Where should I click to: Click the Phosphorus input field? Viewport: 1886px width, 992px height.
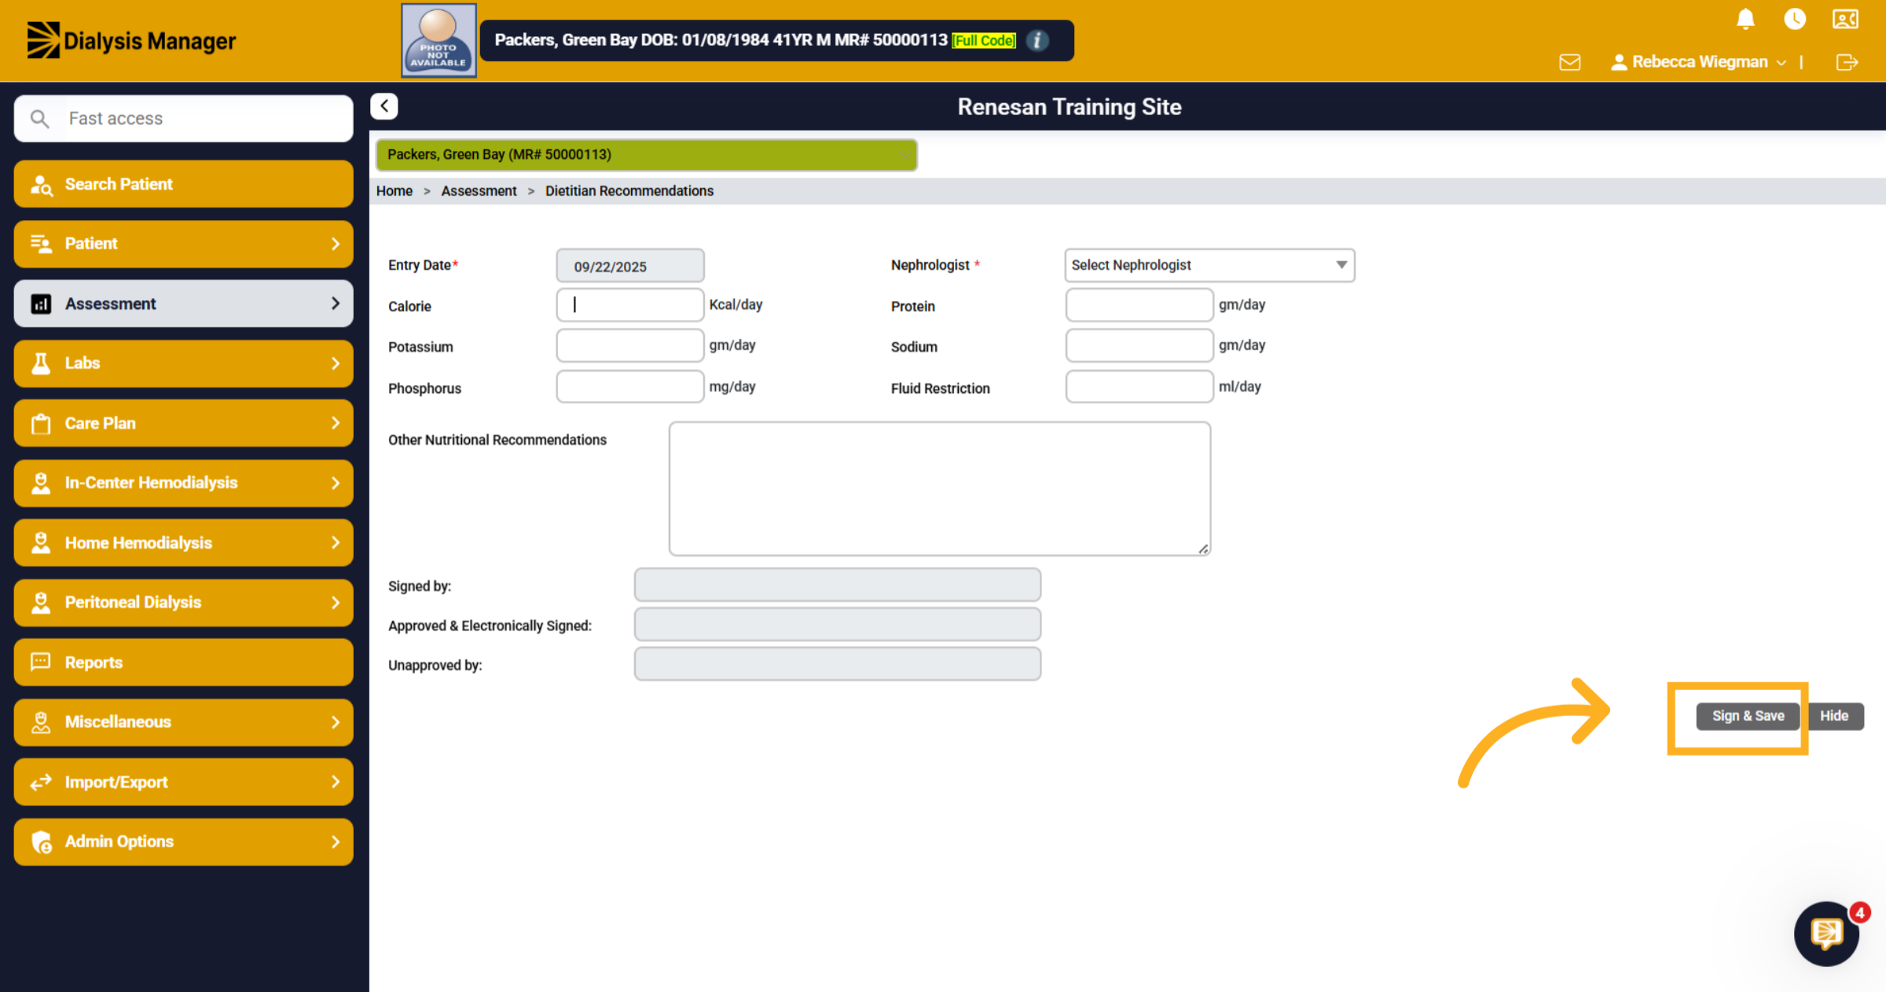coord(630,387)
